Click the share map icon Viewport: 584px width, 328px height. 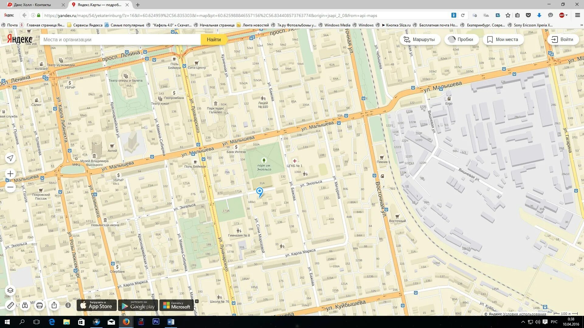[54, 305]
